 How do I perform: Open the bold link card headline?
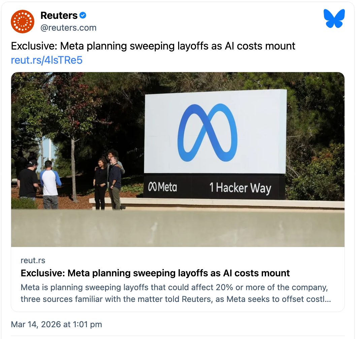[x=155, y=273]
